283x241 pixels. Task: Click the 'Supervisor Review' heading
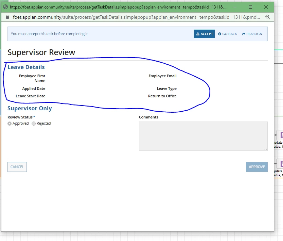[x=41, y=52]
